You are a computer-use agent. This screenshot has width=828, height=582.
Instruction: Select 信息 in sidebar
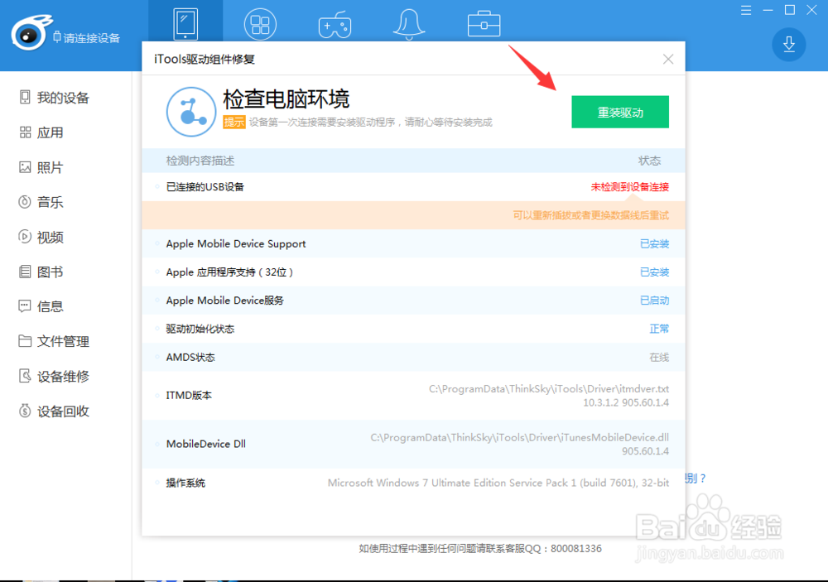coord(41,307)
